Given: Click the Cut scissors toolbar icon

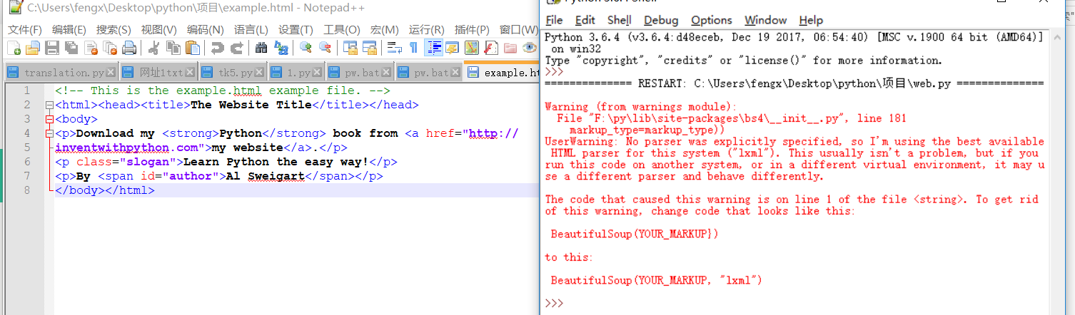Looking at the screenshot, I should tap(153, 48).
